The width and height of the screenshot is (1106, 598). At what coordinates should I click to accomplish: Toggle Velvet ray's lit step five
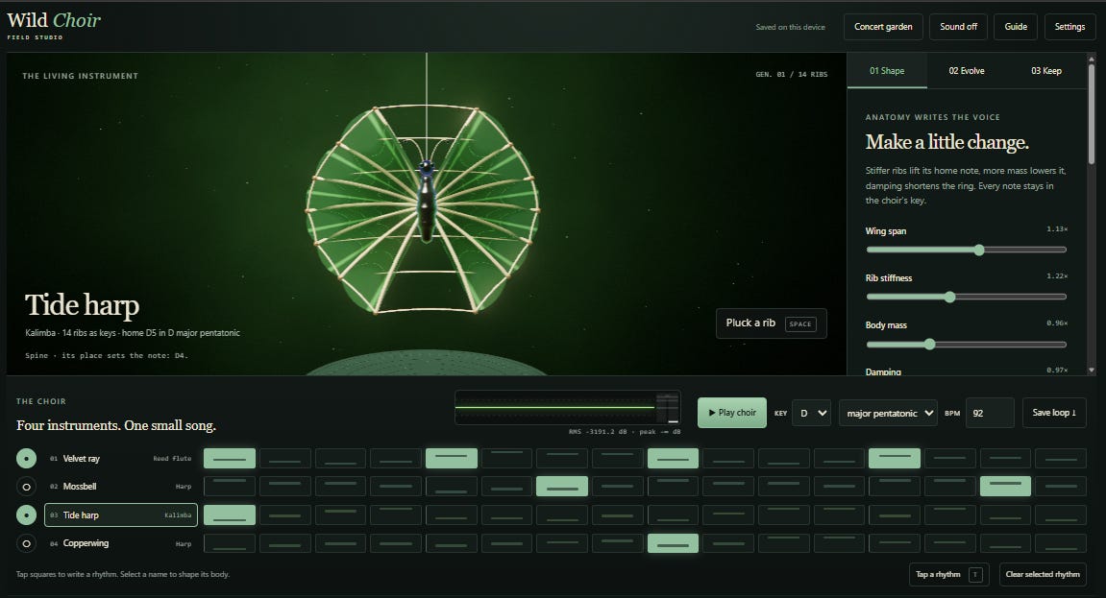(452, 459)
